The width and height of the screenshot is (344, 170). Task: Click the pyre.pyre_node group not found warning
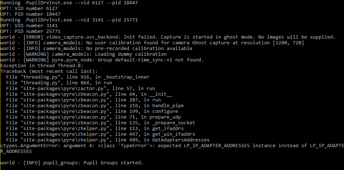[102, 60]
